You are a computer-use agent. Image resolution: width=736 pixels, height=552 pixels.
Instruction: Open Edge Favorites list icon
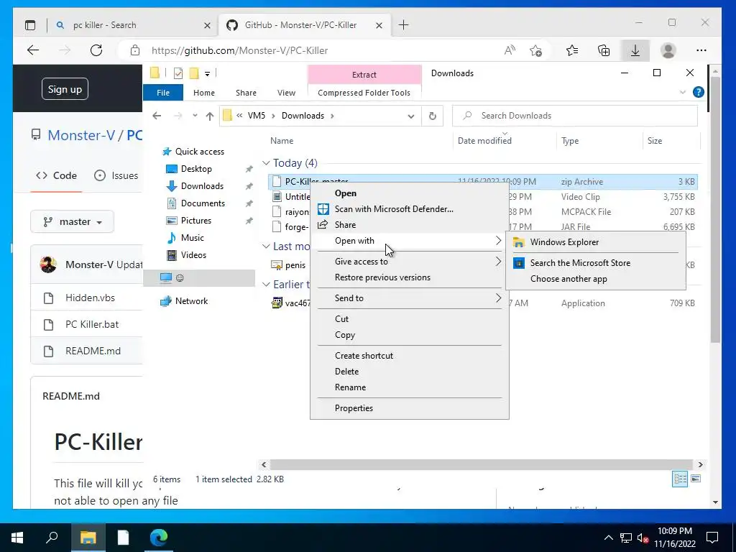571,50
